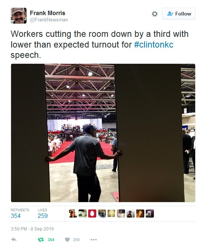This screenshot has width=207, height=250.
Task: Open the motorcycle avatar profile
Action: point(102,213)
